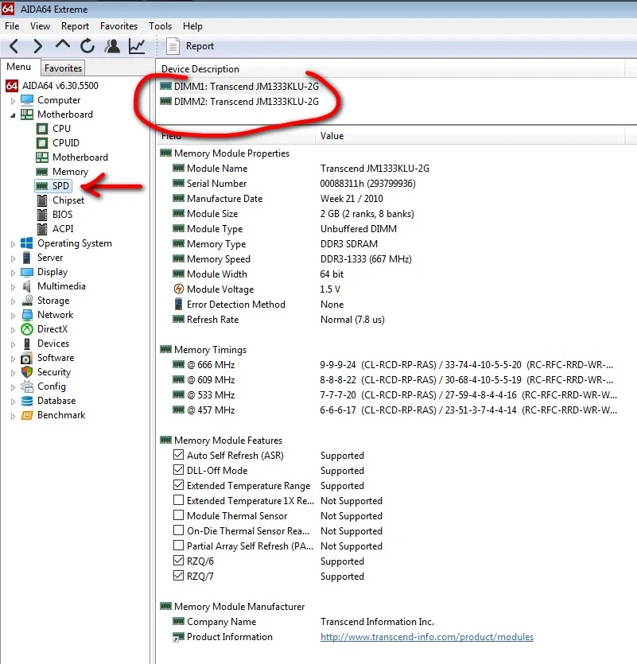Click the AIDA64 v6.30.5500 root icon

(x=11, y=86)
